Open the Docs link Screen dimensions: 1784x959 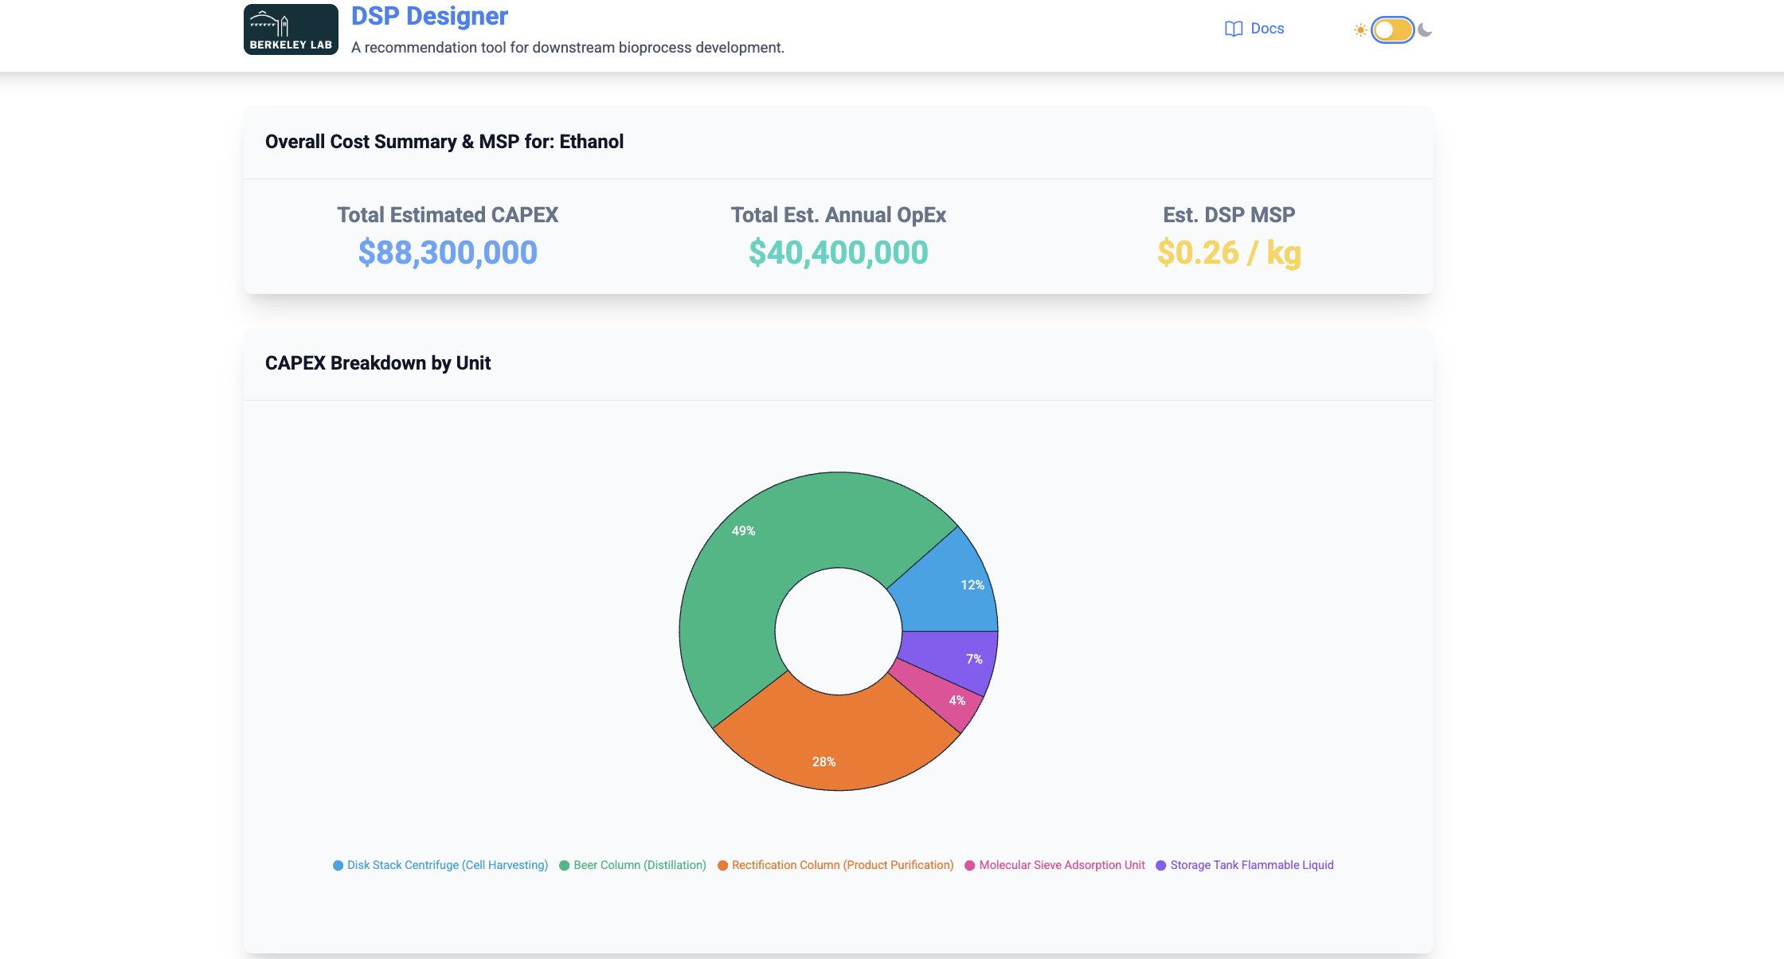(1266, 29)
